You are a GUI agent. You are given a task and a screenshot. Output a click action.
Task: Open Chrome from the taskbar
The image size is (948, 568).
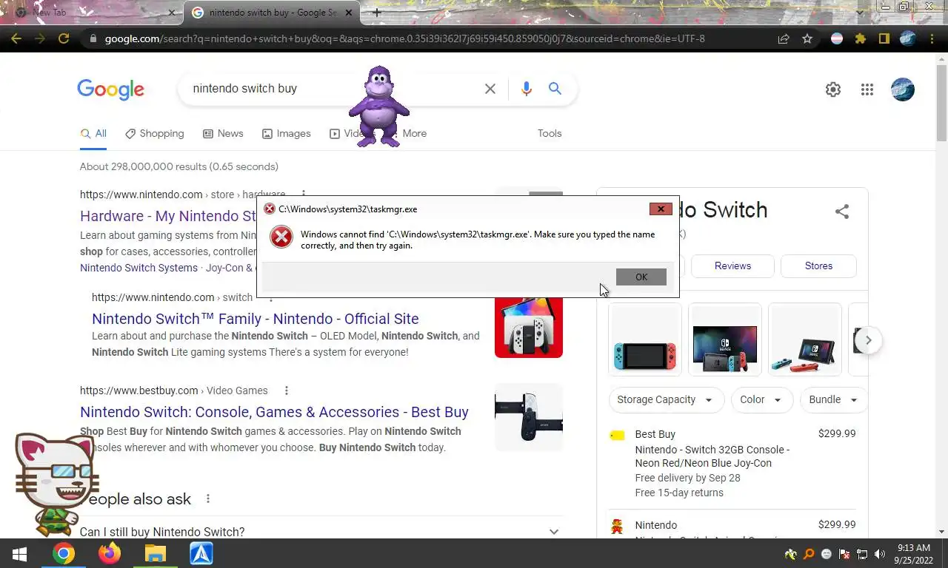click(64, 553)
